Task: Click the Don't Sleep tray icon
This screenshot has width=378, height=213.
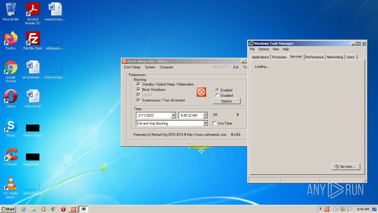Action: (x=327, y=209)
